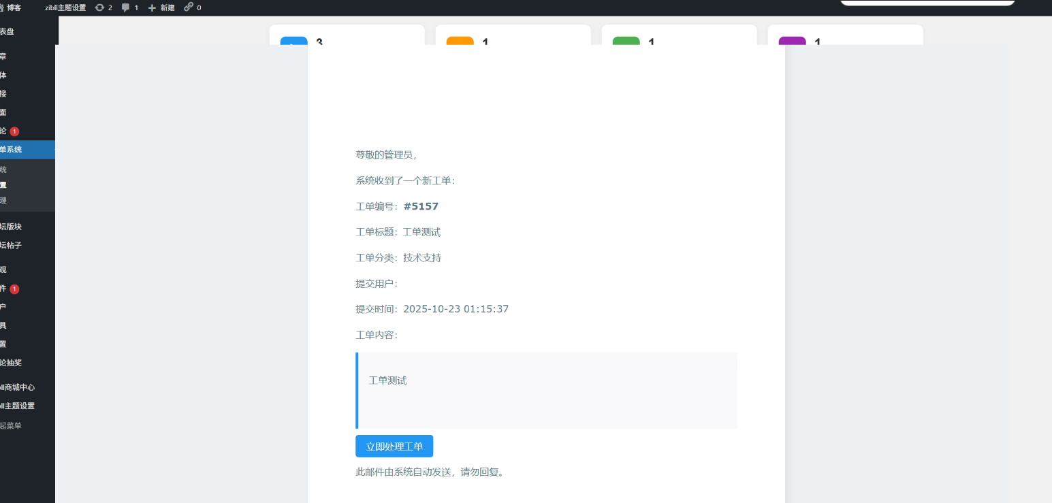Open 论坛版块 in the sidebar
1052x503 pixels.
point(15,227)
